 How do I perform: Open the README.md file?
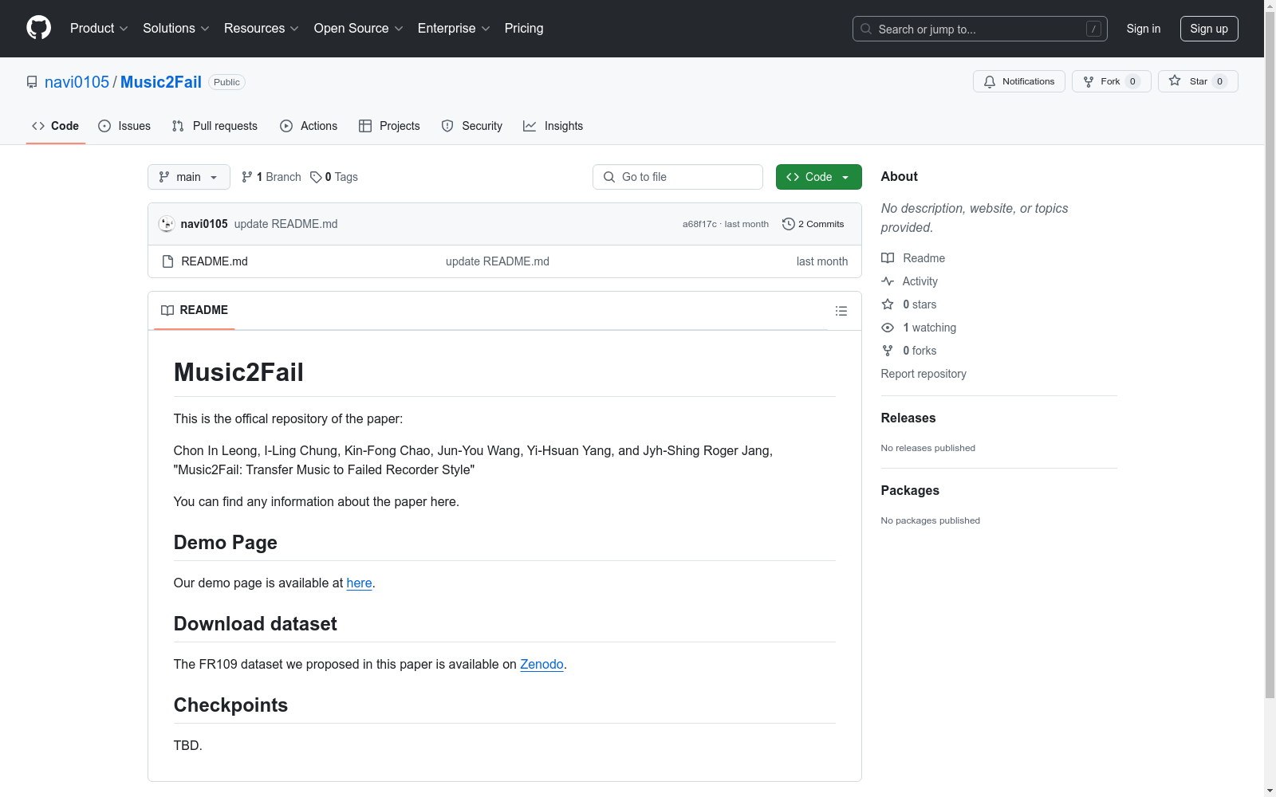click(x=215, y=261)
